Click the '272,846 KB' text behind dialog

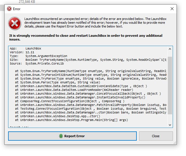coord(27,2)
